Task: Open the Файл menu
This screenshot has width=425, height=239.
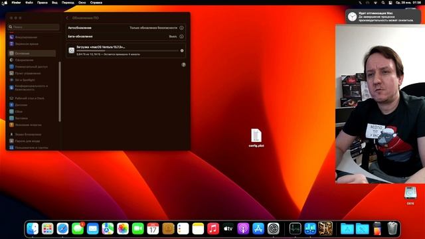Action: [x=29, y=3]
